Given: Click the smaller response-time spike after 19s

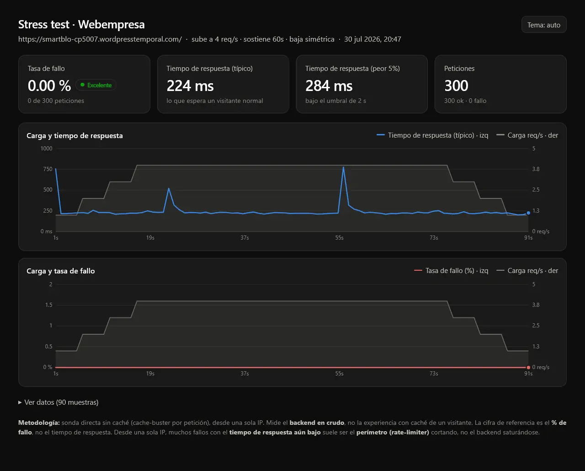Looking at the screenshot, I should pos(169,188).
